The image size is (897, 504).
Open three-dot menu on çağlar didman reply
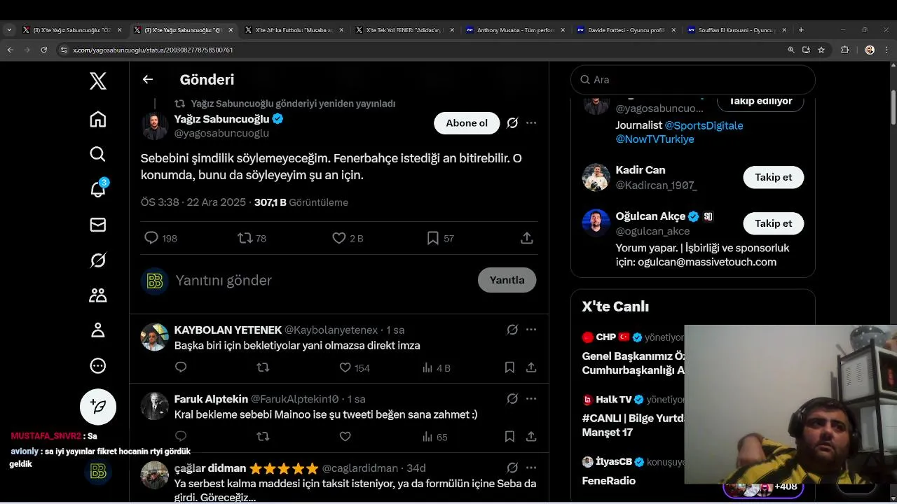click(x=531, y=468)
